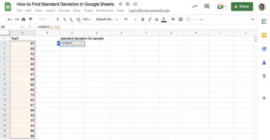Screen dimensions: 270x140
Task: Open the text color picker
Action: click(x=164, y=20)
